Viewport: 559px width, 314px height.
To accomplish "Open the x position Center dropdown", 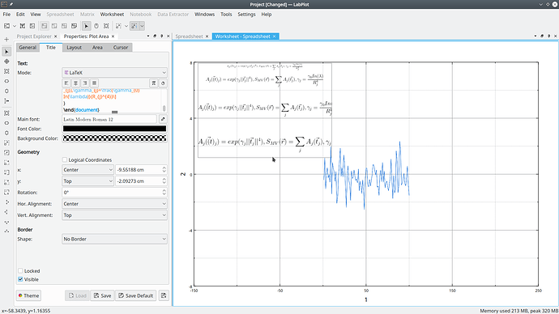I will coord(87,170).
